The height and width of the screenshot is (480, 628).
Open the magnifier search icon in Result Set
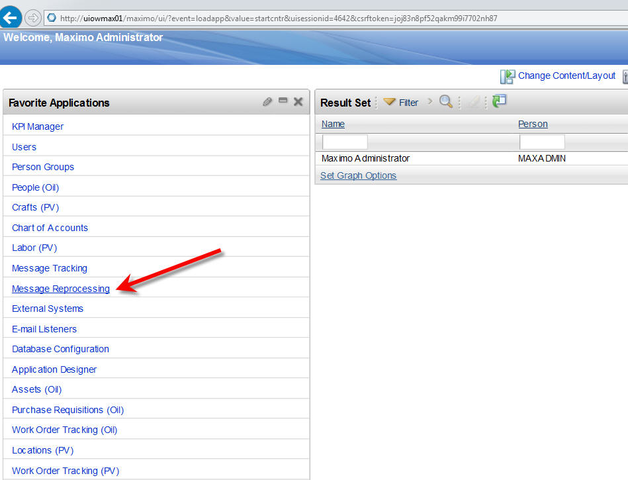pyautogui.click(x=445, y=101)
